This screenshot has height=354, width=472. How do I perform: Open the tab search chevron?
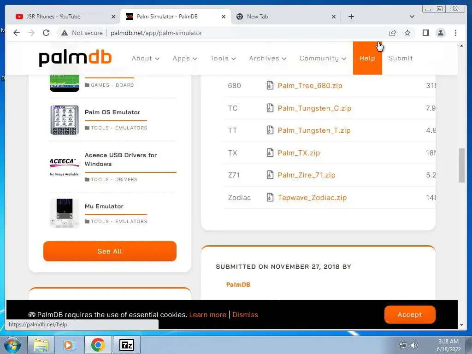412,17
